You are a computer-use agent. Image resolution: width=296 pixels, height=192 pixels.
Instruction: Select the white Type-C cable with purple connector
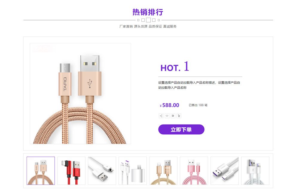[x=225, y=171]
